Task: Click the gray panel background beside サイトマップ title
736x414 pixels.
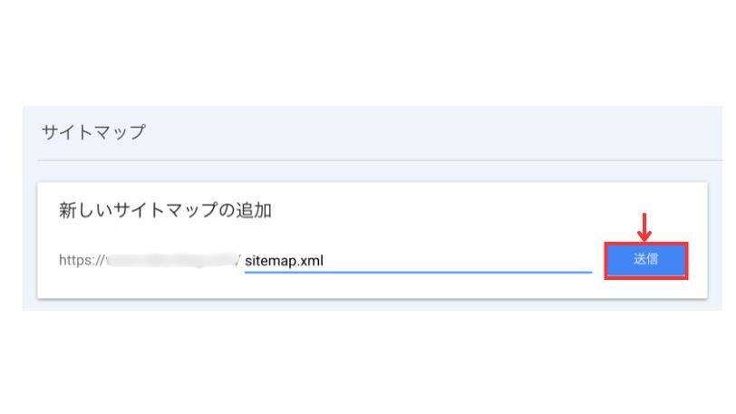Action: (x=408, y=132)
